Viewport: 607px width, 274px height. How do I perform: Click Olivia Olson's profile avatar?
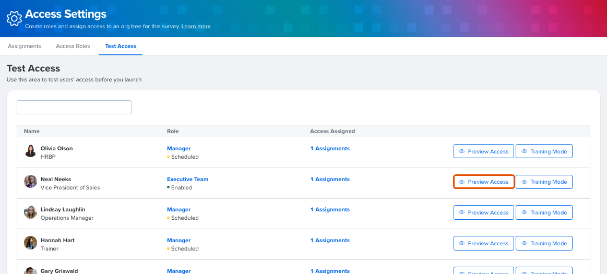pyautogui.click(x=31, y=151)
